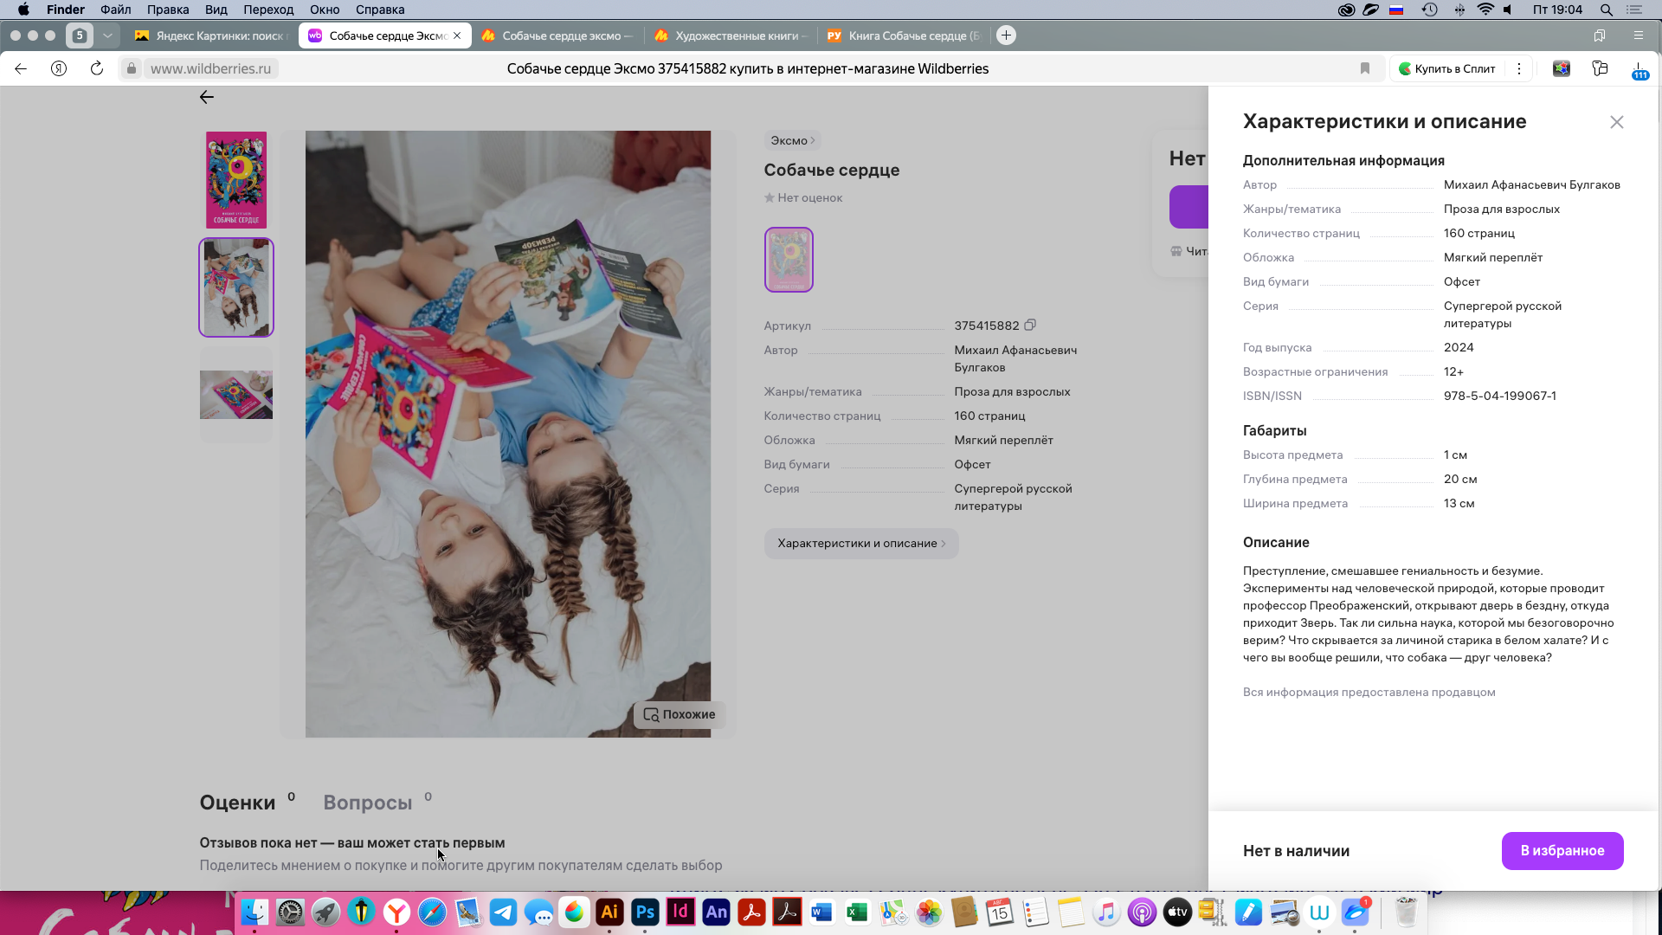
Task: Open a new browser tab with plus
Action: tap(1006, 35)
